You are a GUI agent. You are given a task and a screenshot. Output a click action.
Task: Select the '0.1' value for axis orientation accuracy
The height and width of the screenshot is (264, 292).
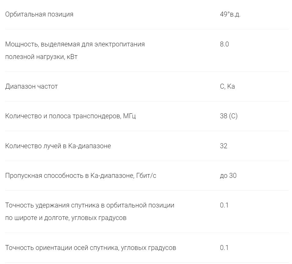click(224, 248)
